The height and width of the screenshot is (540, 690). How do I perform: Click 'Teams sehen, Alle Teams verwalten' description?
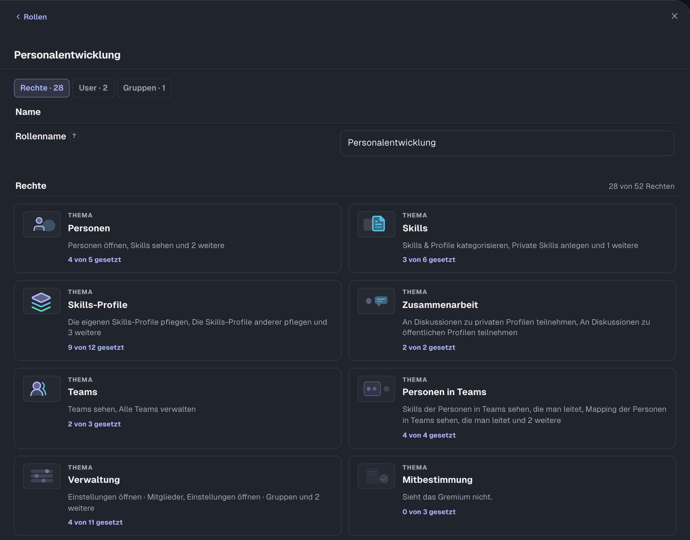click(x=132, y=409)
